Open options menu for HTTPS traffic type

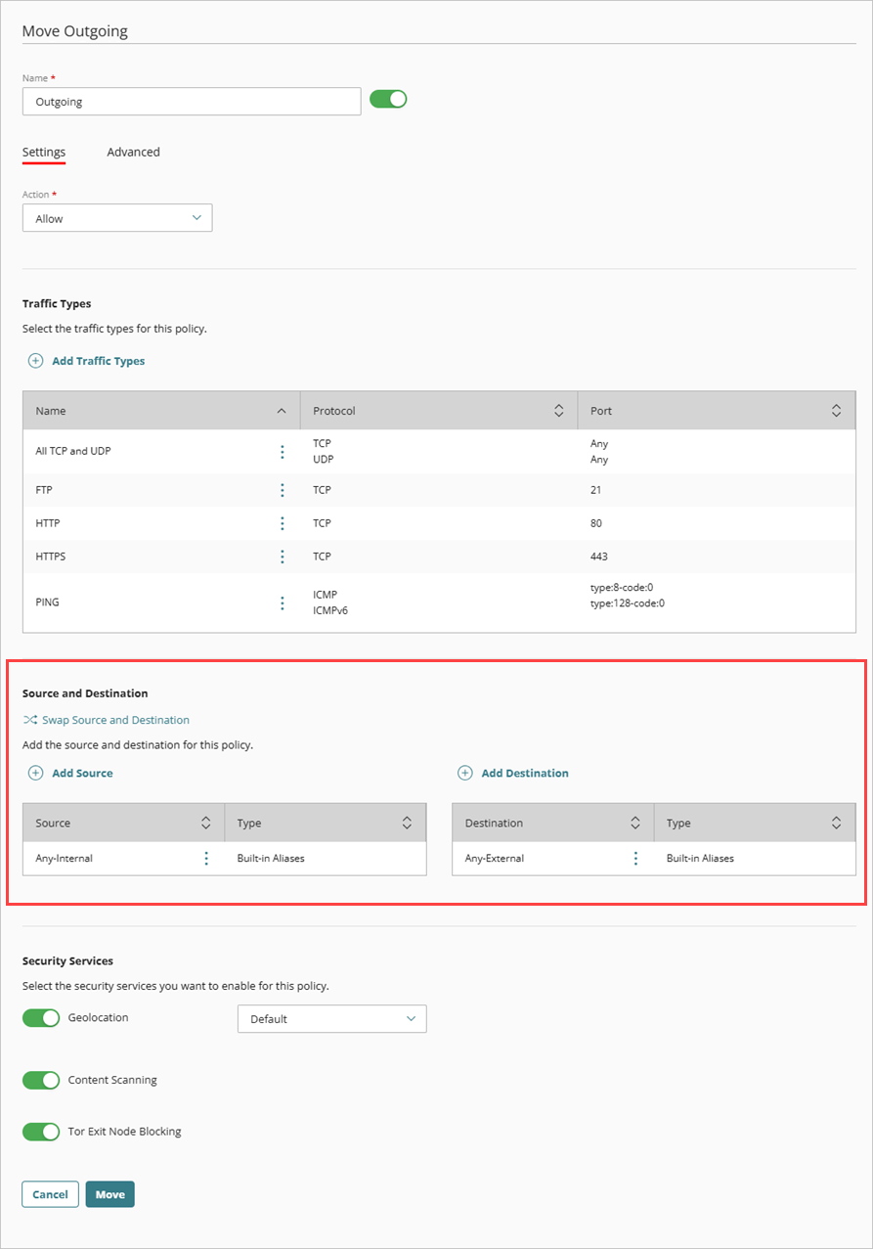point(282,557)
